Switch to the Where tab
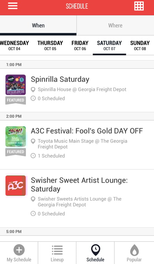 pyautogui.click(x=115, y=25)
